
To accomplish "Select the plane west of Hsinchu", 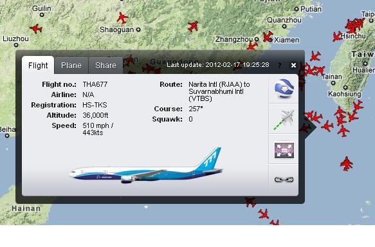I will [337, 37].
